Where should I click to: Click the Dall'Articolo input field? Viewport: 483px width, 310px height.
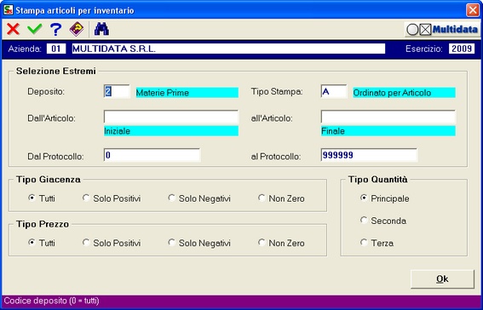tap(171, 117)
